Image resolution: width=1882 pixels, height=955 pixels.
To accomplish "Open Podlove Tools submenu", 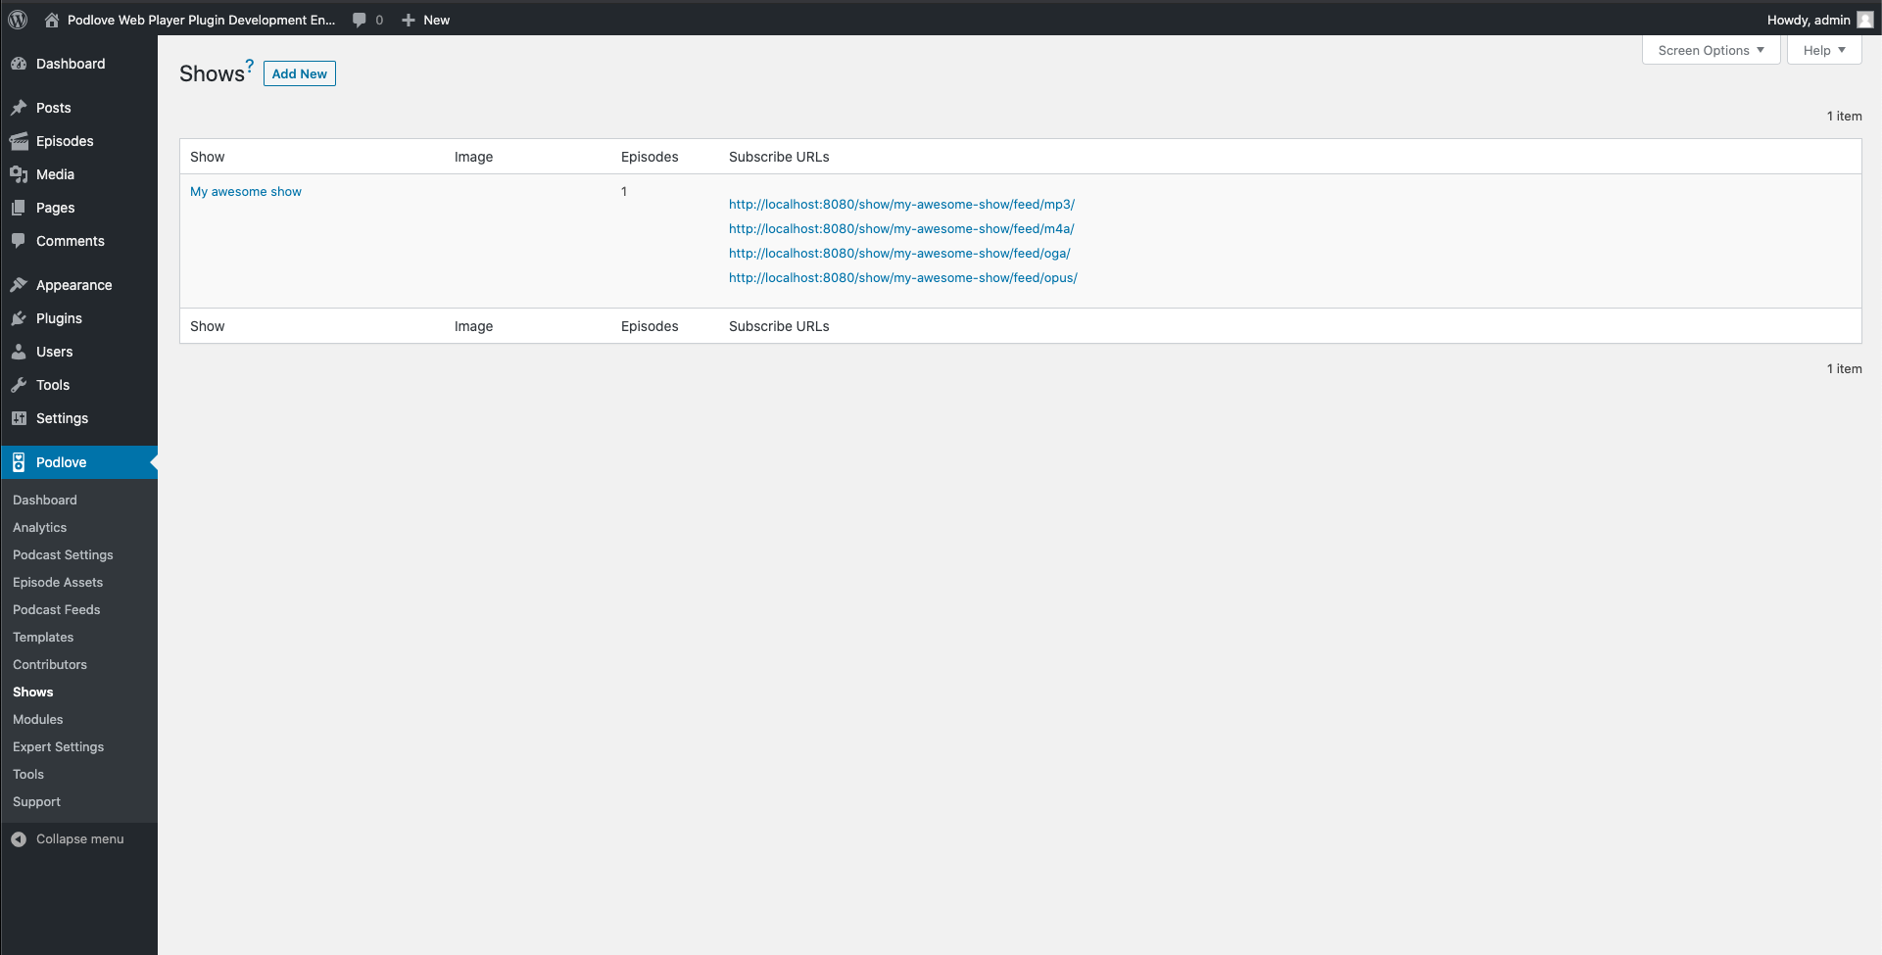I will (x=28, y=774).
